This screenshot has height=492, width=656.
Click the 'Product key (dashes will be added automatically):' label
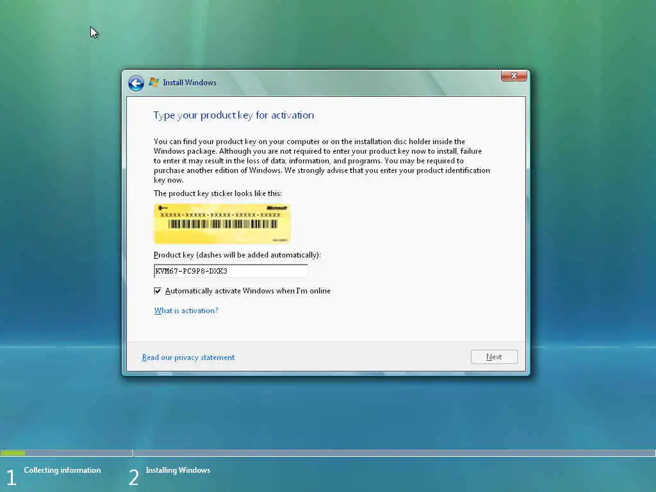tap(237, 255)
